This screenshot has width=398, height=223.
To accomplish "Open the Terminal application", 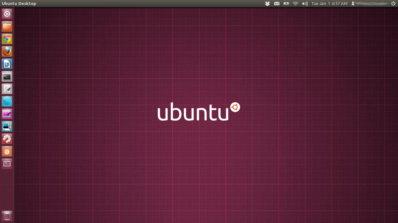I will point(7,76).
